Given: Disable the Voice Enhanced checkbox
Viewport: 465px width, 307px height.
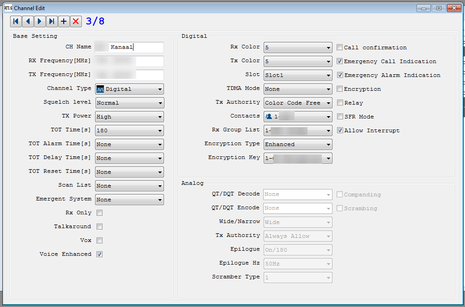Looking at the screenshot, I should [x=99, y=254].
